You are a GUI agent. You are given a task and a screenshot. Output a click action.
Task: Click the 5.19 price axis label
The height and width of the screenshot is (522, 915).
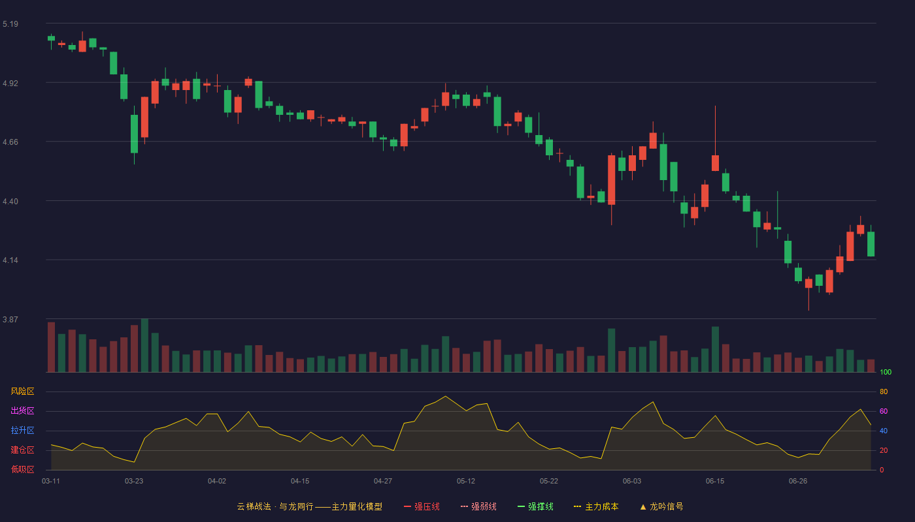(10, 24)
